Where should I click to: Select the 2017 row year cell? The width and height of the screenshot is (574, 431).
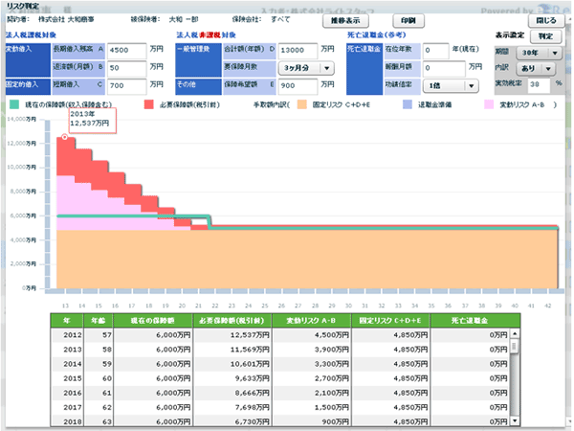click(67, 407)
